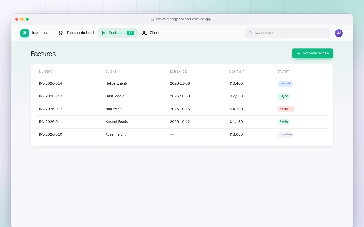Click the lock icon in the address bar
Viewport: 364px width, 227px height.
coord(152,19)
